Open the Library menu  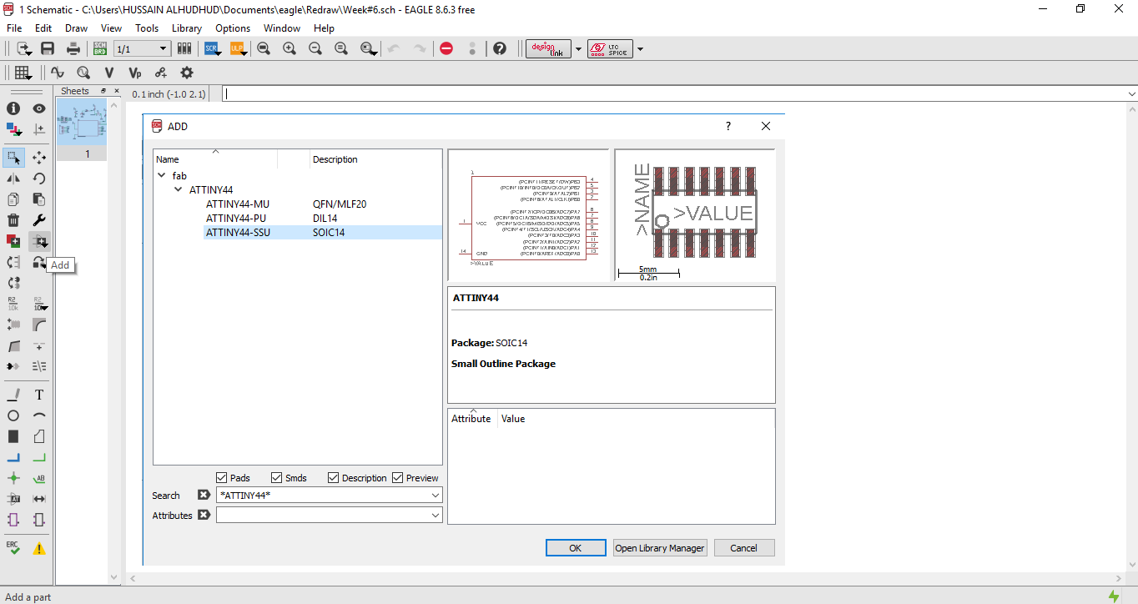[x=187, y=28]
